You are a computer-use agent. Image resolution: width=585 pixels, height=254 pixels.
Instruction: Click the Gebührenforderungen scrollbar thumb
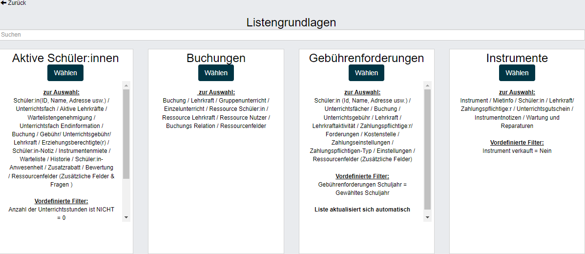click(x=427, y=149)
